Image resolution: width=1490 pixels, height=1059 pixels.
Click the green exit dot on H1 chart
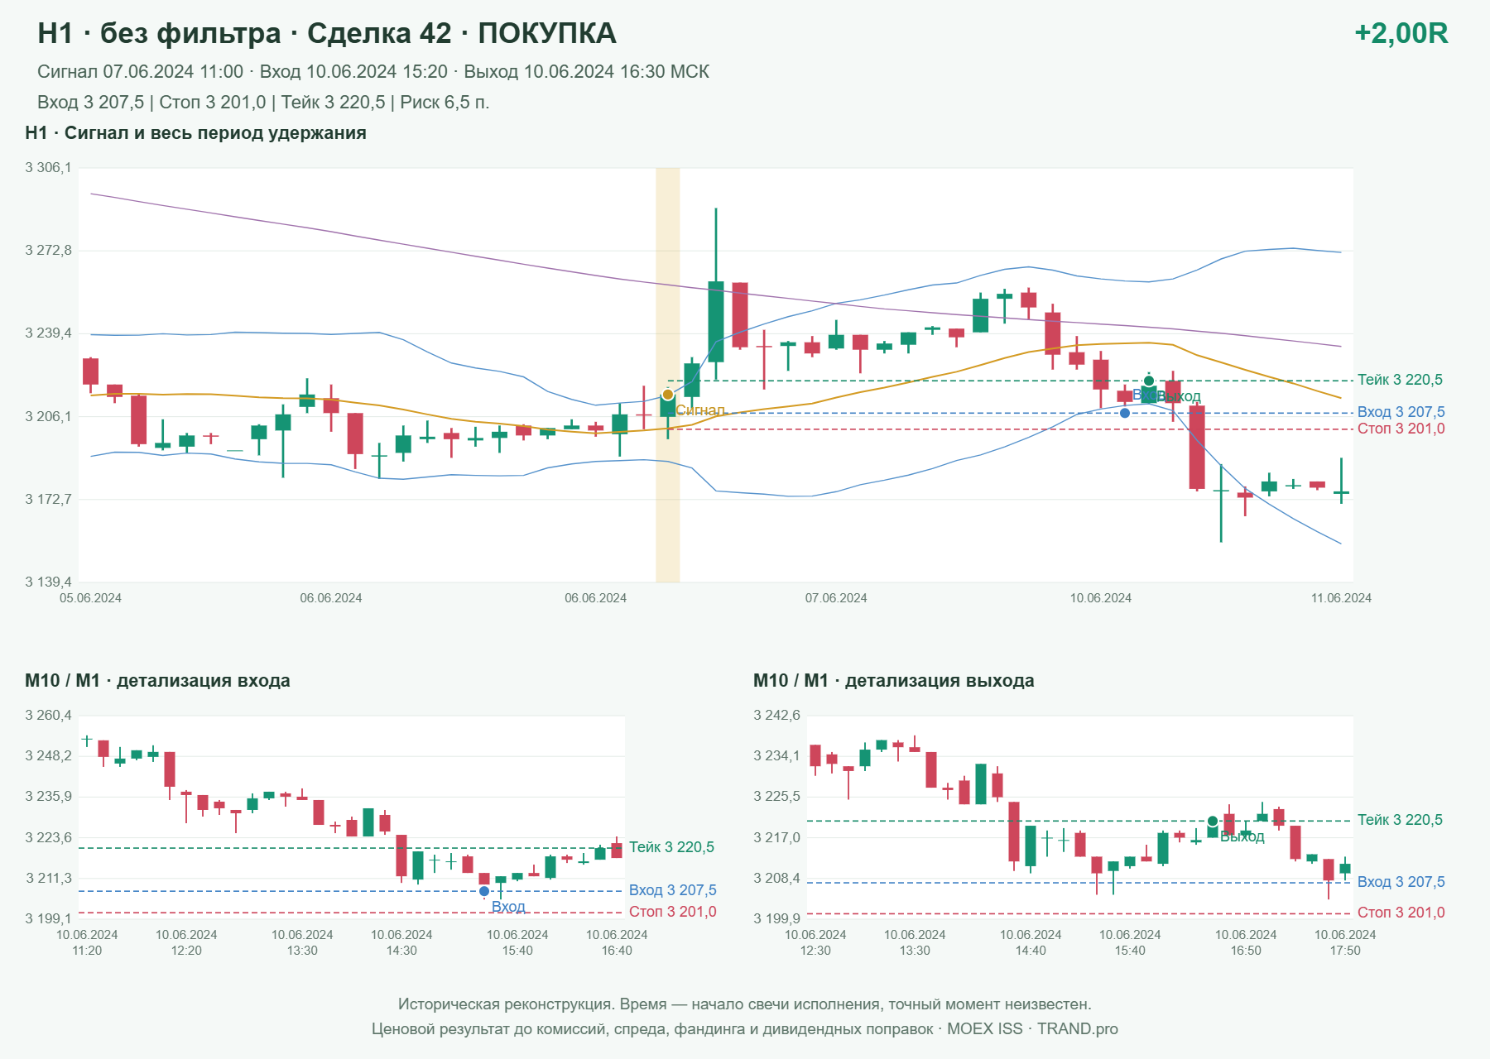[1149, 381]
